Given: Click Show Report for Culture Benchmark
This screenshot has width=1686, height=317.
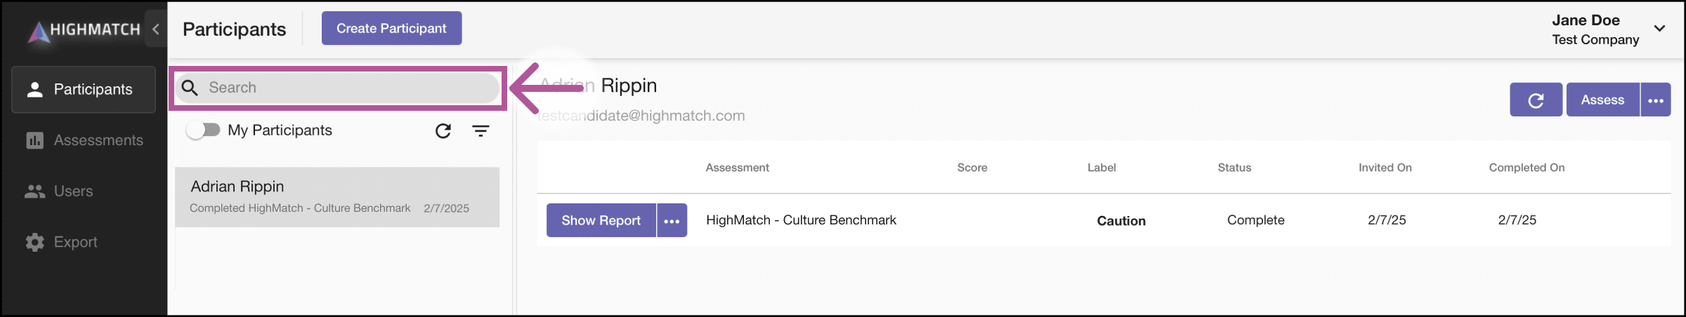Looking at the screenshot, I should click(601, 220).
